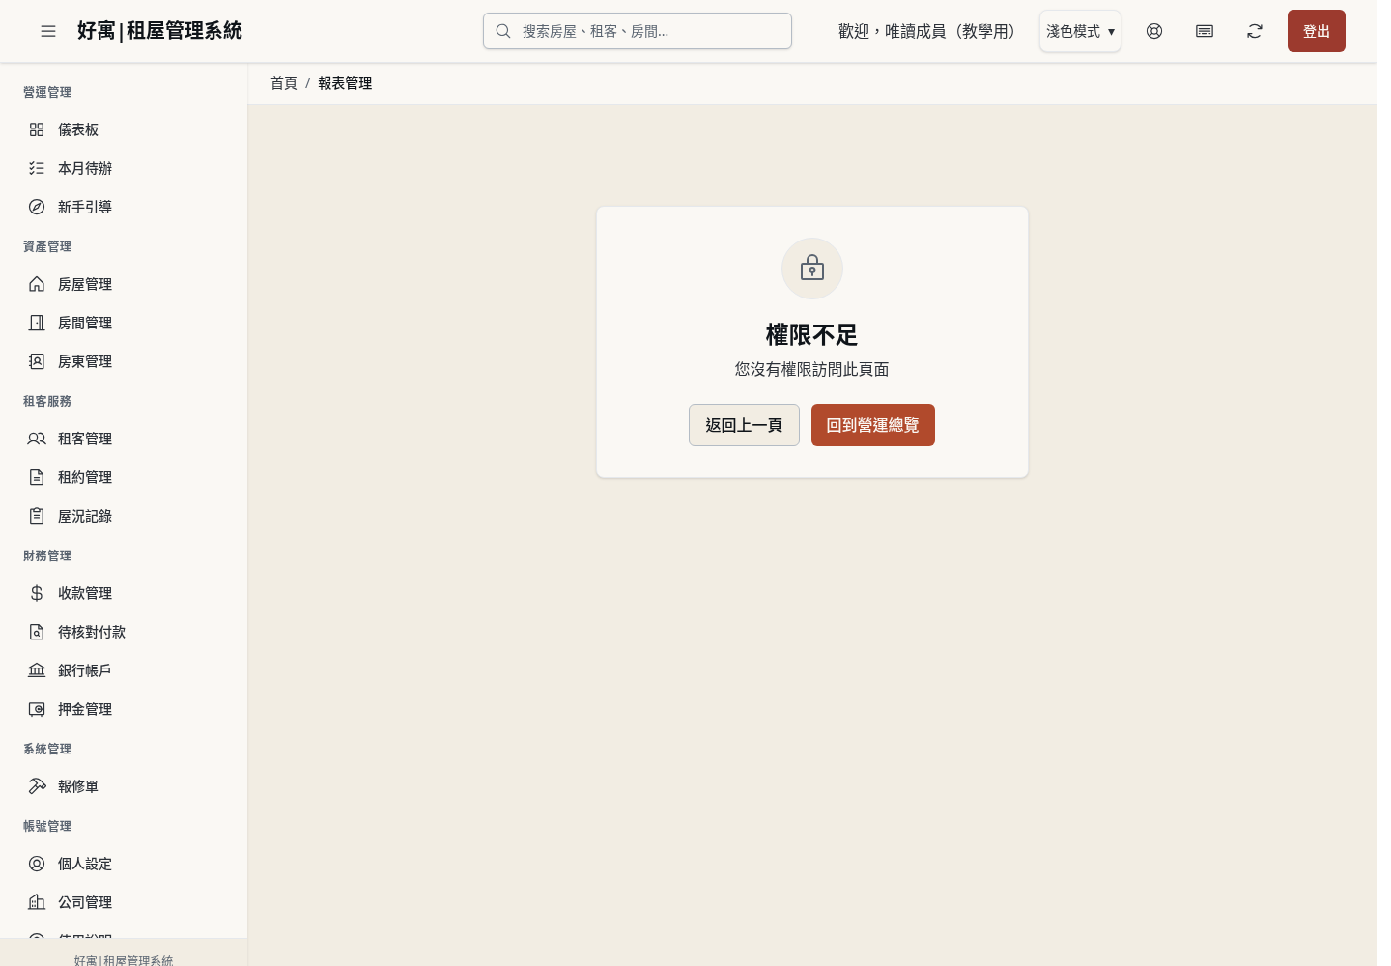This screenshot has height=966, width=1391.
Task: Click the 押金管理 safe icon
Action: pyautogui.click(x=37, y=709)
